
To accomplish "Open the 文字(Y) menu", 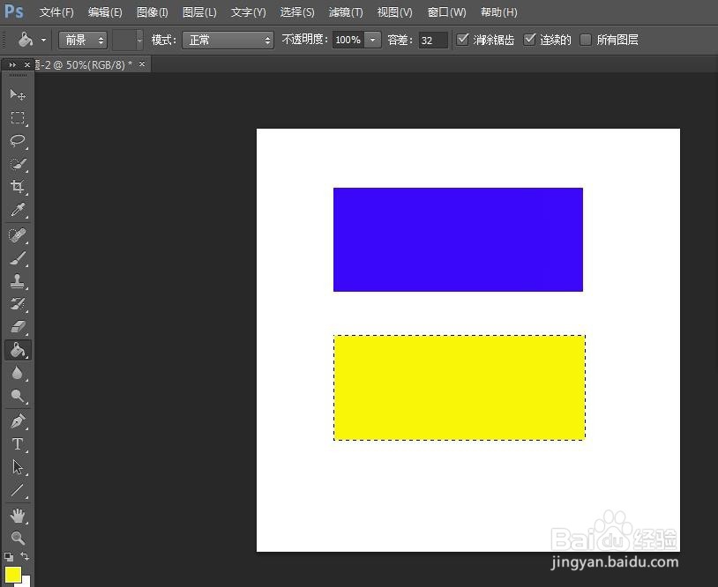I will pos(248,12).
